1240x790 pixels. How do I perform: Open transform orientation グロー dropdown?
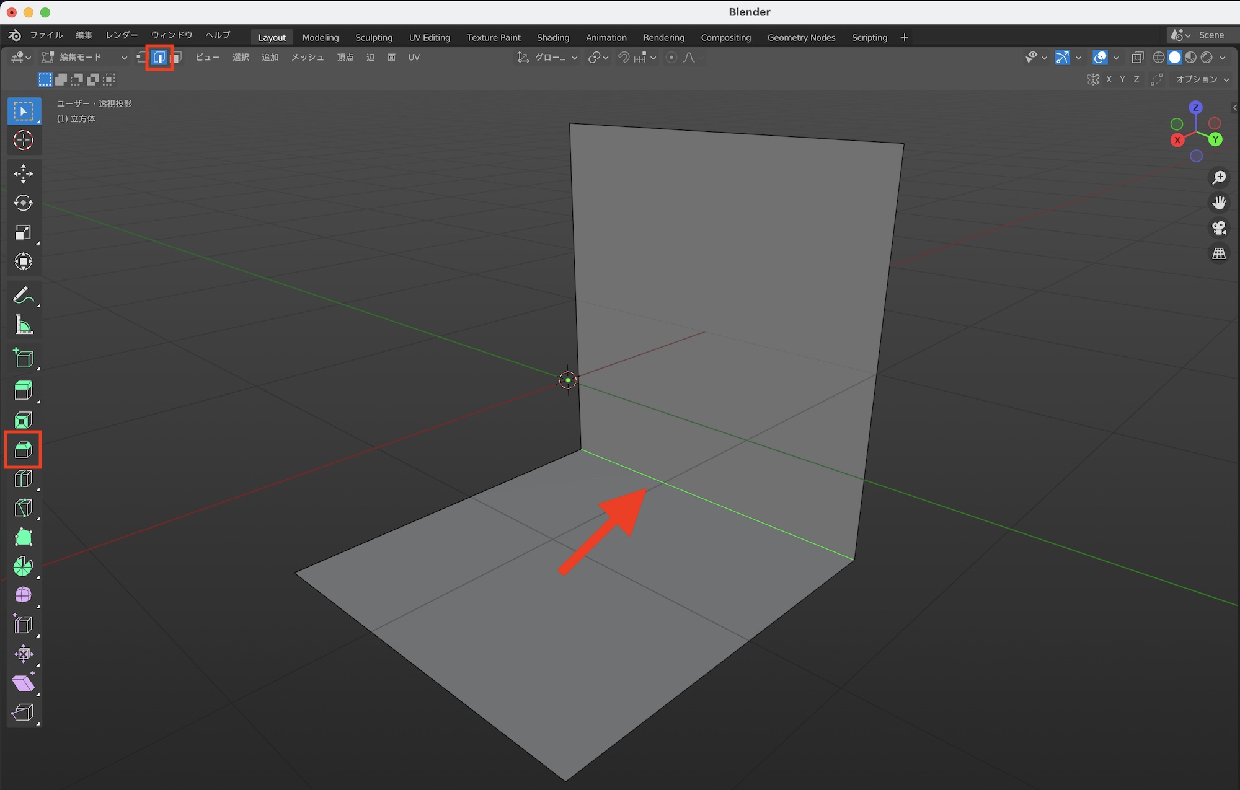[x=548, y=58]
